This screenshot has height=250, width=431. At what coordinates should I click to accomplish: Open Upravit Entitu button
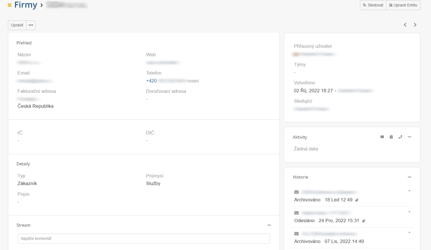(x=403, y=5)
